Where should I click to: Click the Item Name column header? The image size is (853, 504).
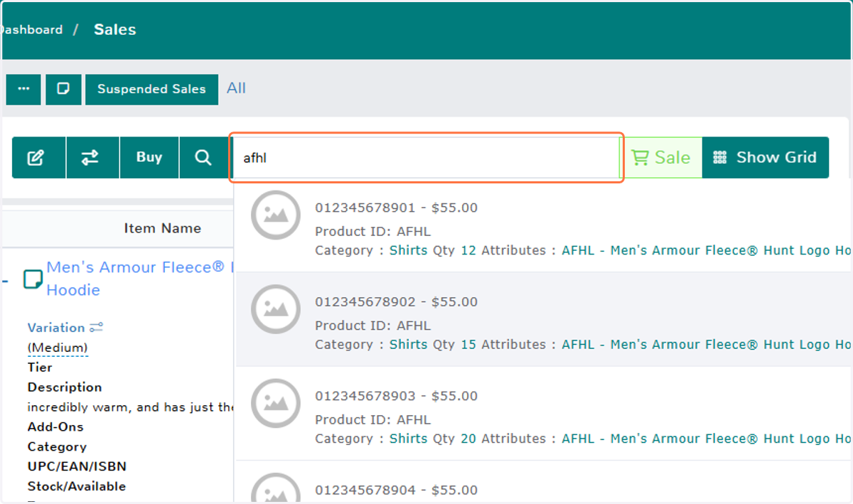pyautogui.click(x=162, y=228)
